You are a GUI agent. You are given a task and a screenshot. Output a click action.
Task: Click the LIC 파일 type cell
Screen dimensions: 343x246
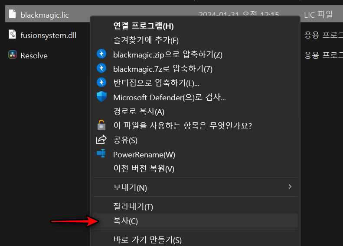point(318,15)
